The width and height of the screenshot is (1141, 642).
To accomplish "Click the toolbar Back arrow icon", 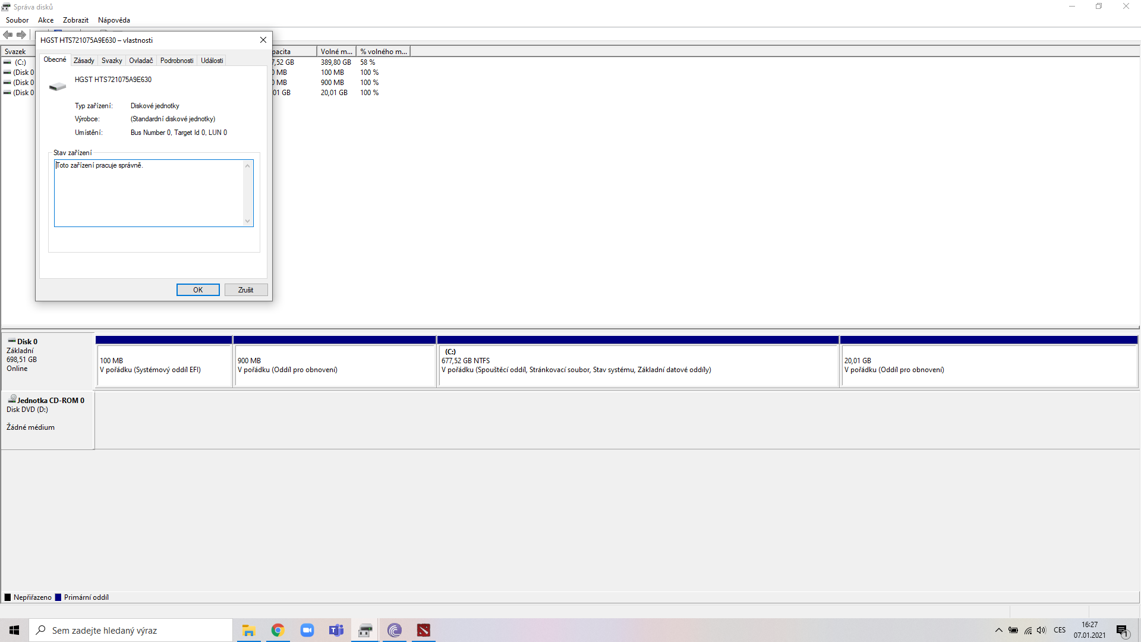I will tap(8, 34).
